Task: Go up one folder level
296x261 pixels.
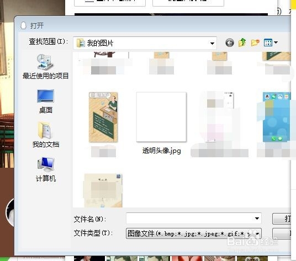Action: click(x=242, y=42)
